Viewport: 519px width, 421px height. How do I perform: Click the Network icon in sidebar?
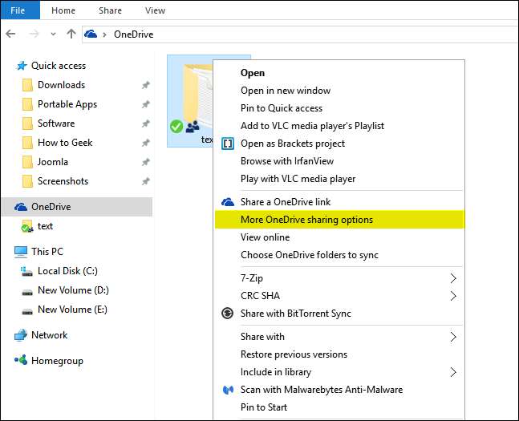(x=21, y=335)
